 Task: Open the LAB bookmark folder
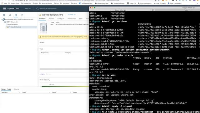point(35,3)
